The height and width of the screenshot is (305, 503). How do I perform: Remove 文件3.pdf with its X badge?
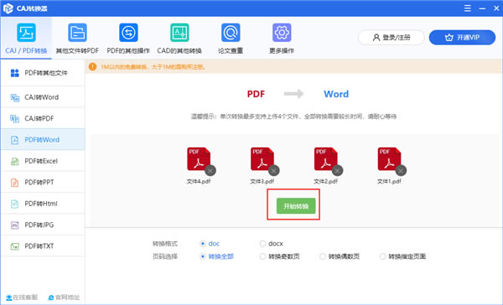coord(273,171)
